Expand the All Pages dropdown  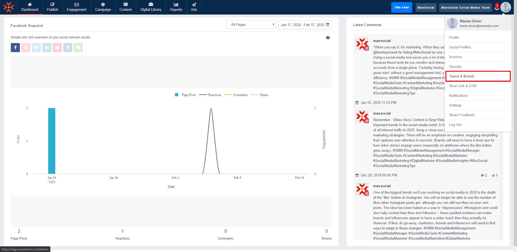pos(251,25)
